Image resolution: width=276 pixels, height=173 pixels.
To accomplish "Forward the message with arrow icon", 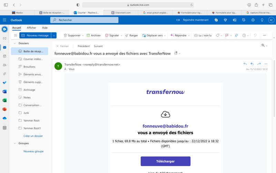I will pyautogui.click(x=259, y=64).
